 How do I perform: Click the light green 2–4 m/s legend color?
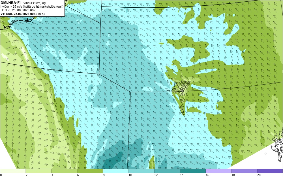click(x=38, y=171)
